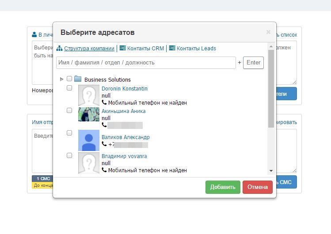Open Акиньшина Аника profile link
331x234 pixels.
(123, 111)
